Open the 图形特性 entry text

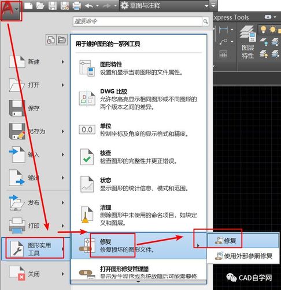coord(140,68)
